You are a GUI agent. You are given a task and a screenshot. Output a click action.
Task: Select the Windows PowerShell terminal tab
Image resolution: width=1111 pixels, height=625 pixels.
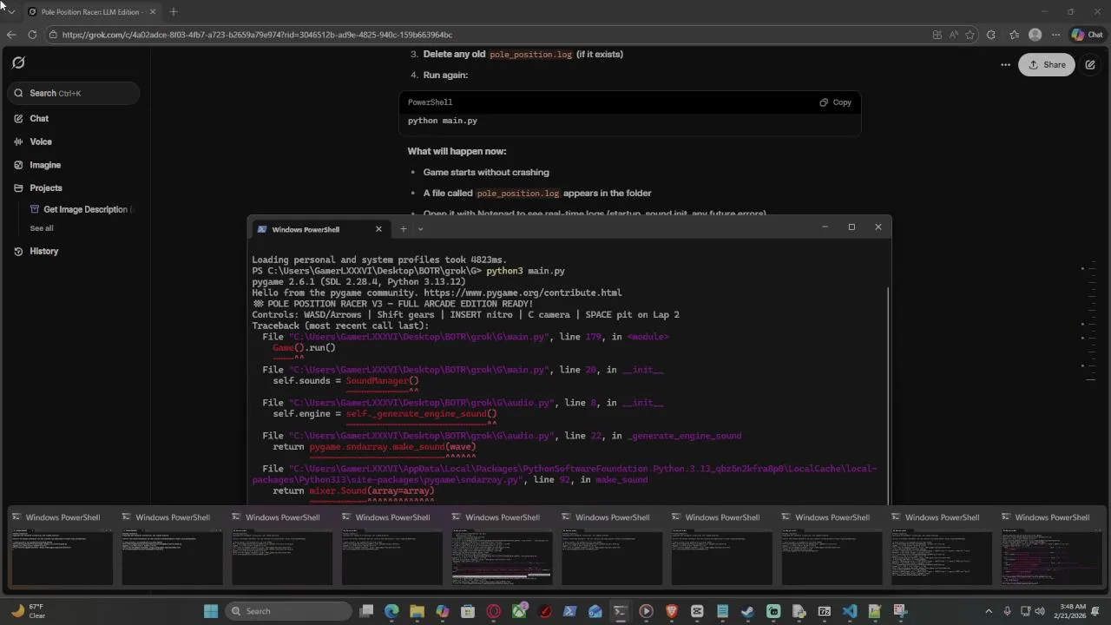click(319, 229)
